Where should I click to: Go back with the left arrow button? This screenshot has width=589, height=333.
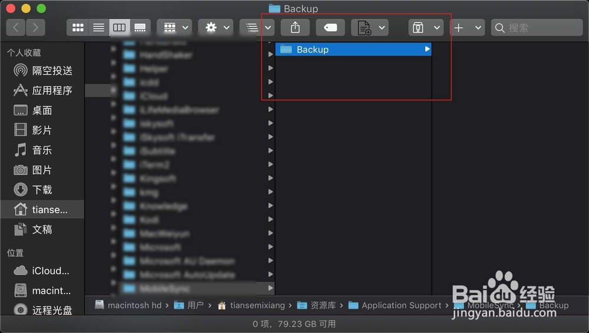(x=16, y=28)
